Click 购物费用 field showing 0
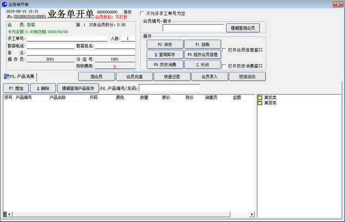 click(x=115, y=66)
